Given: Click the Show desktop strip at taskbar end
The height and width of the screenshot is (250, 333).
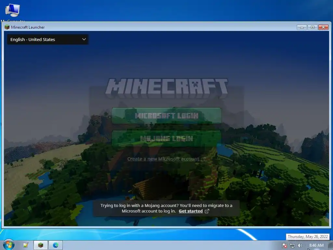Looking at the screenshot, I should coord(331,245).
